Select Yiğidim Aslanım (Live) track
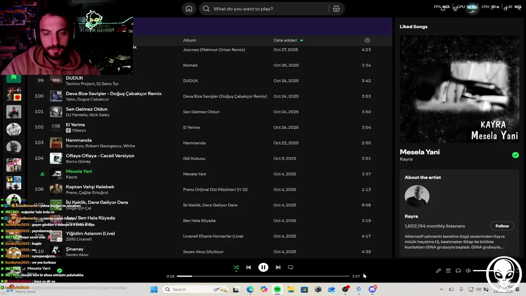Viewport: 526px width, 296px height. click(90, 234)
